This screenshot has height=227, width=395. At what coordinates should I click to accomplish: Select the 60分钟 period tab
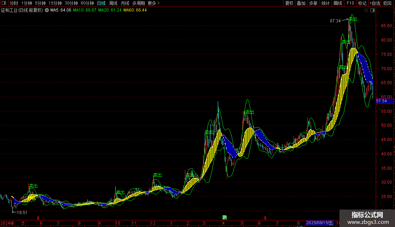click(87, 3)
